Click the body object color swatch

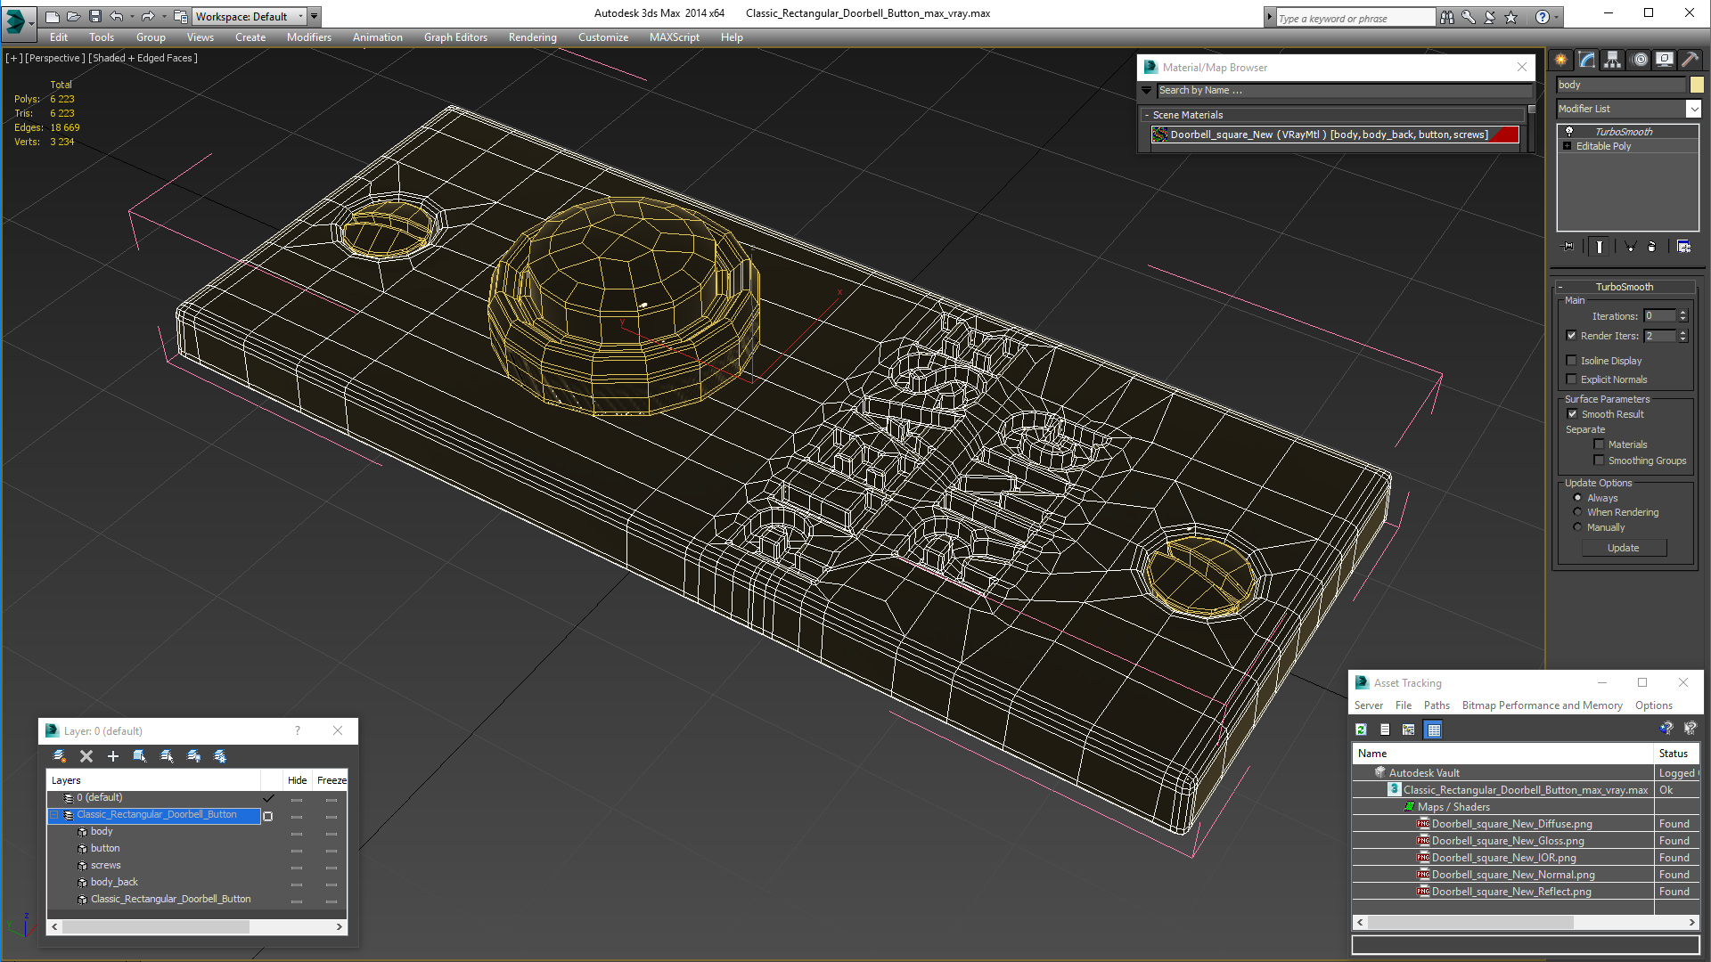(x=1697, y=85)
